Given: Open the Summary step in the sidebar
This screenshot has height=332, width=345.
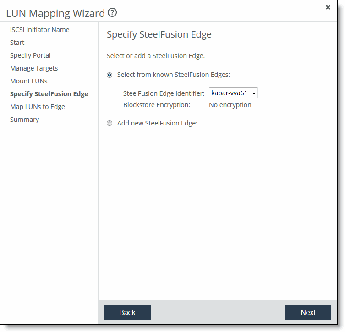Looking at the screenshot, I should pos(25,120).
